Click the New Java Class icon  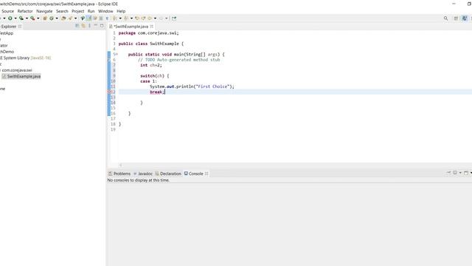click(52, 18)
